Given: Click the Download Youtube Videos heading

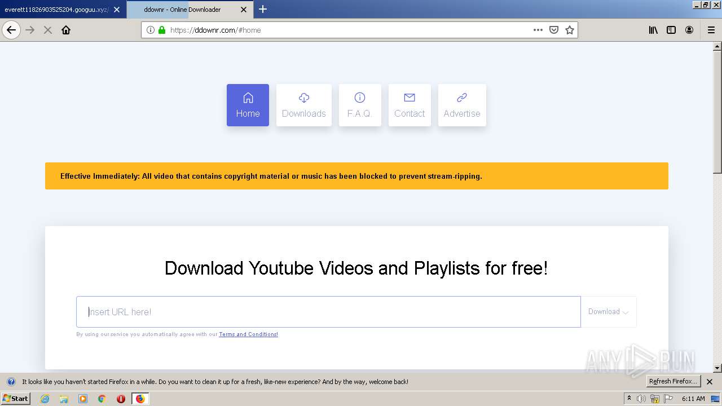Looking at the screenshot, I should click(x=356, y=268).
